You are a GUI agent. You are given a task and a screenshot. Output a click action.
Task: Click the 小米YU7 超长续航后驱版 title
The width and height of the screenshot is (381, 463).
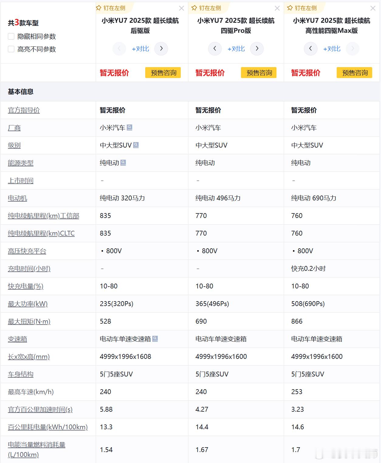pos(140,26)
